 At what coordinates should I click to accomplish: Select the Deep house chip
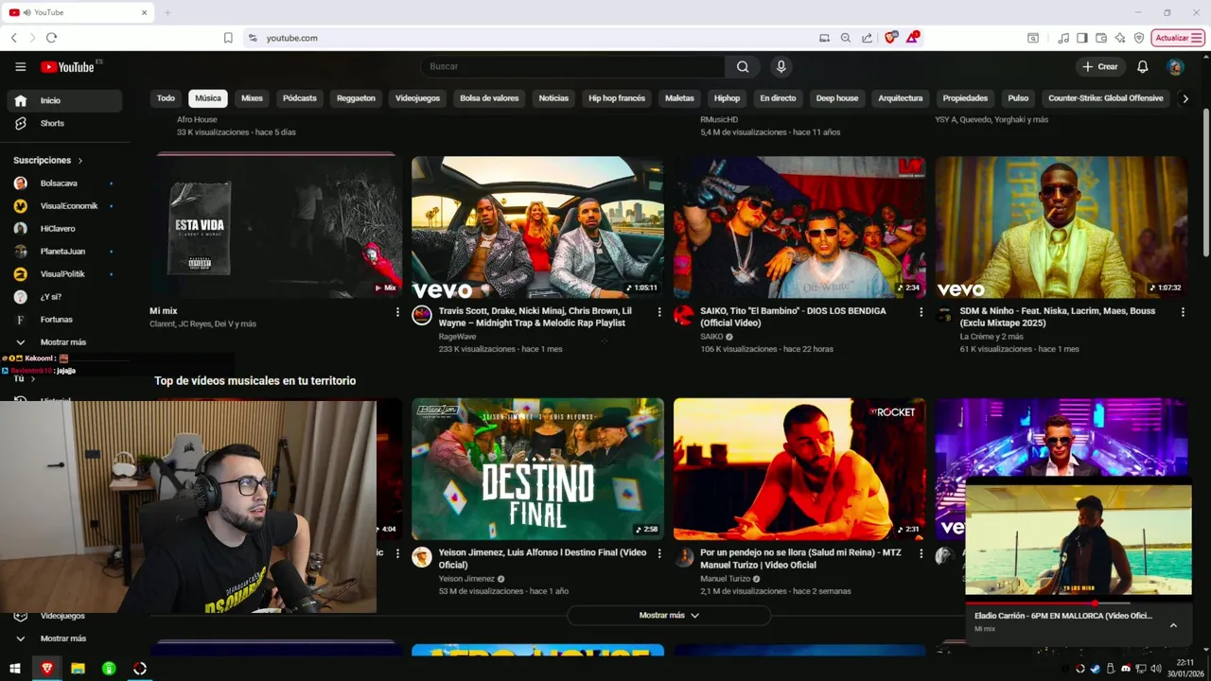[x=837, y=98]
